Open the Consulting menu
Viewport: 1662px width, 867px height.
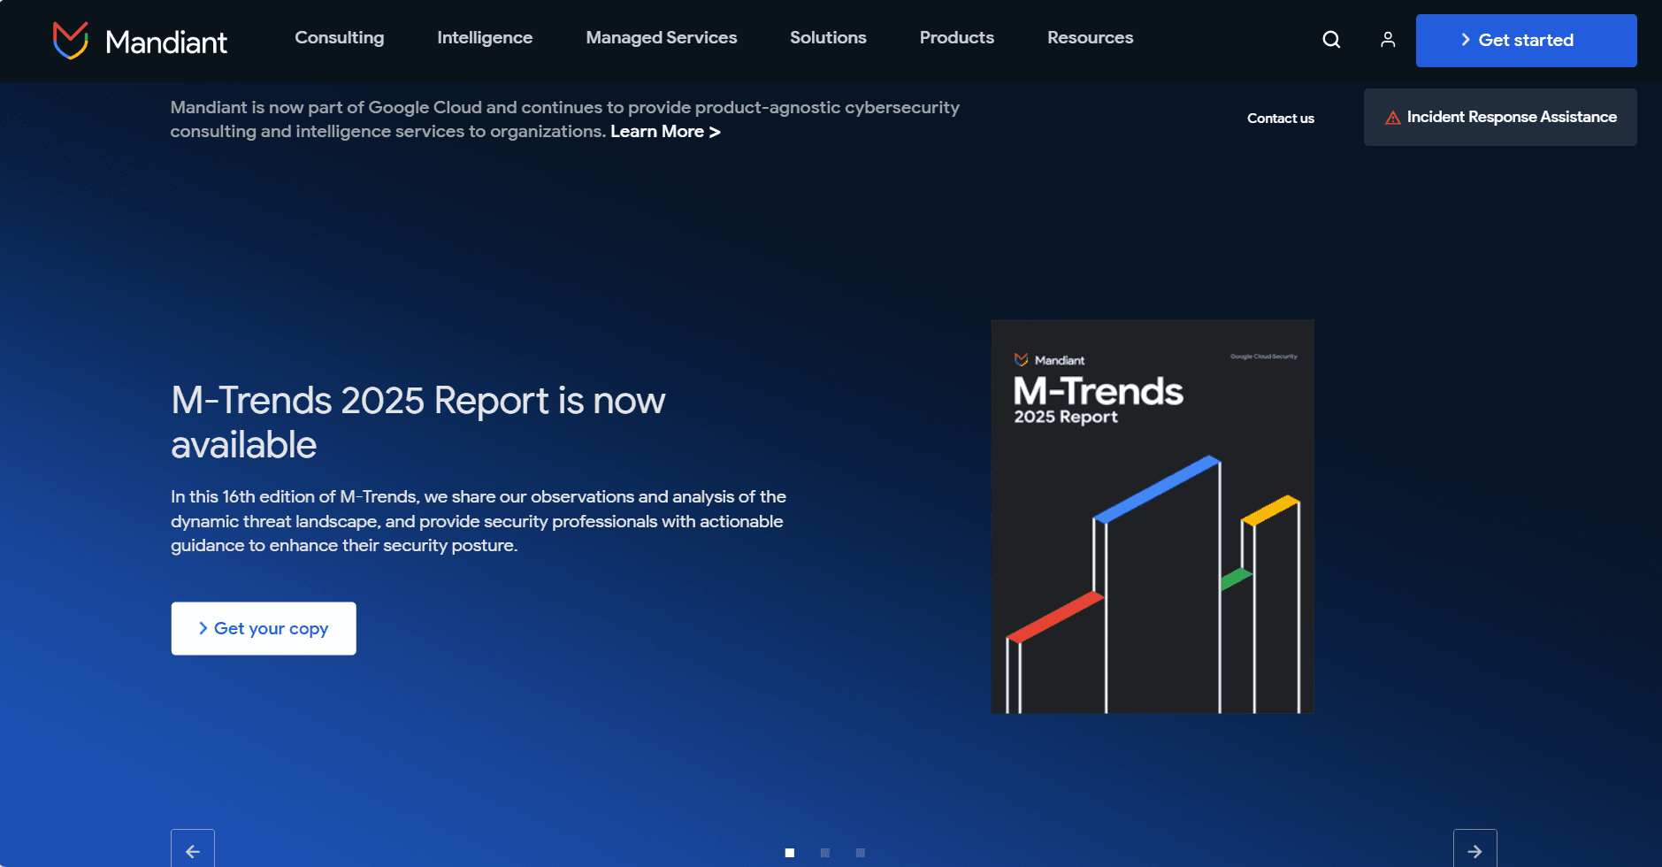click(x=340, y=38)
